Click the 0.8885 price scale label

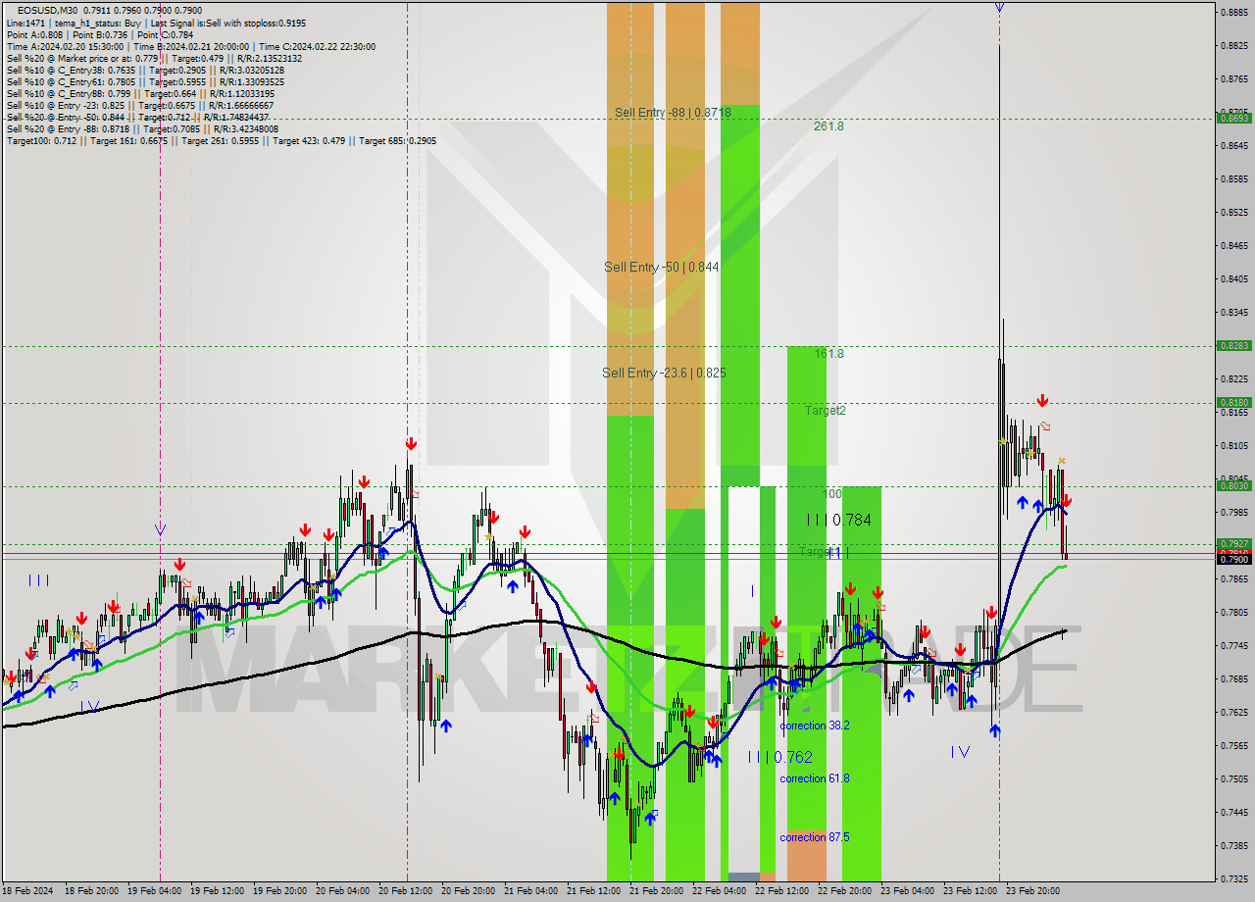click(1234, 13)
